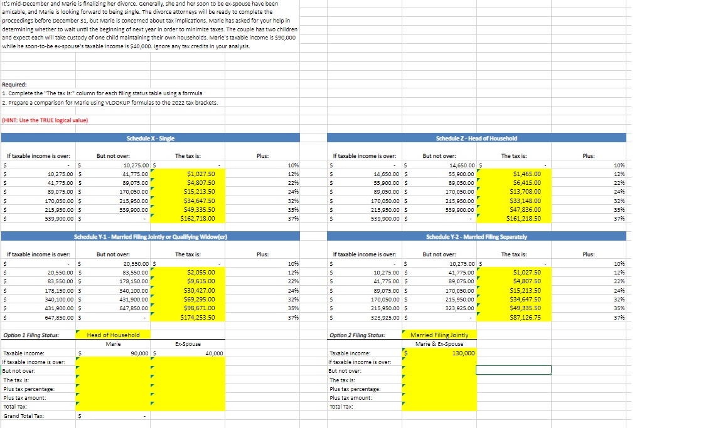This screenshot has width=723, height=428.
Task: Click the Schedule Y-1 Married Filing Jointly header
Action: pyautogui.click(x=151, y=236)
